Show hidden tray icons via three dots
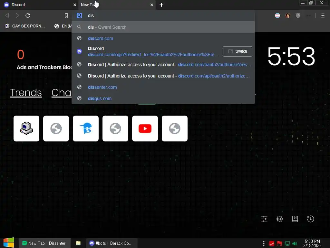 click(x=264, y=243)
